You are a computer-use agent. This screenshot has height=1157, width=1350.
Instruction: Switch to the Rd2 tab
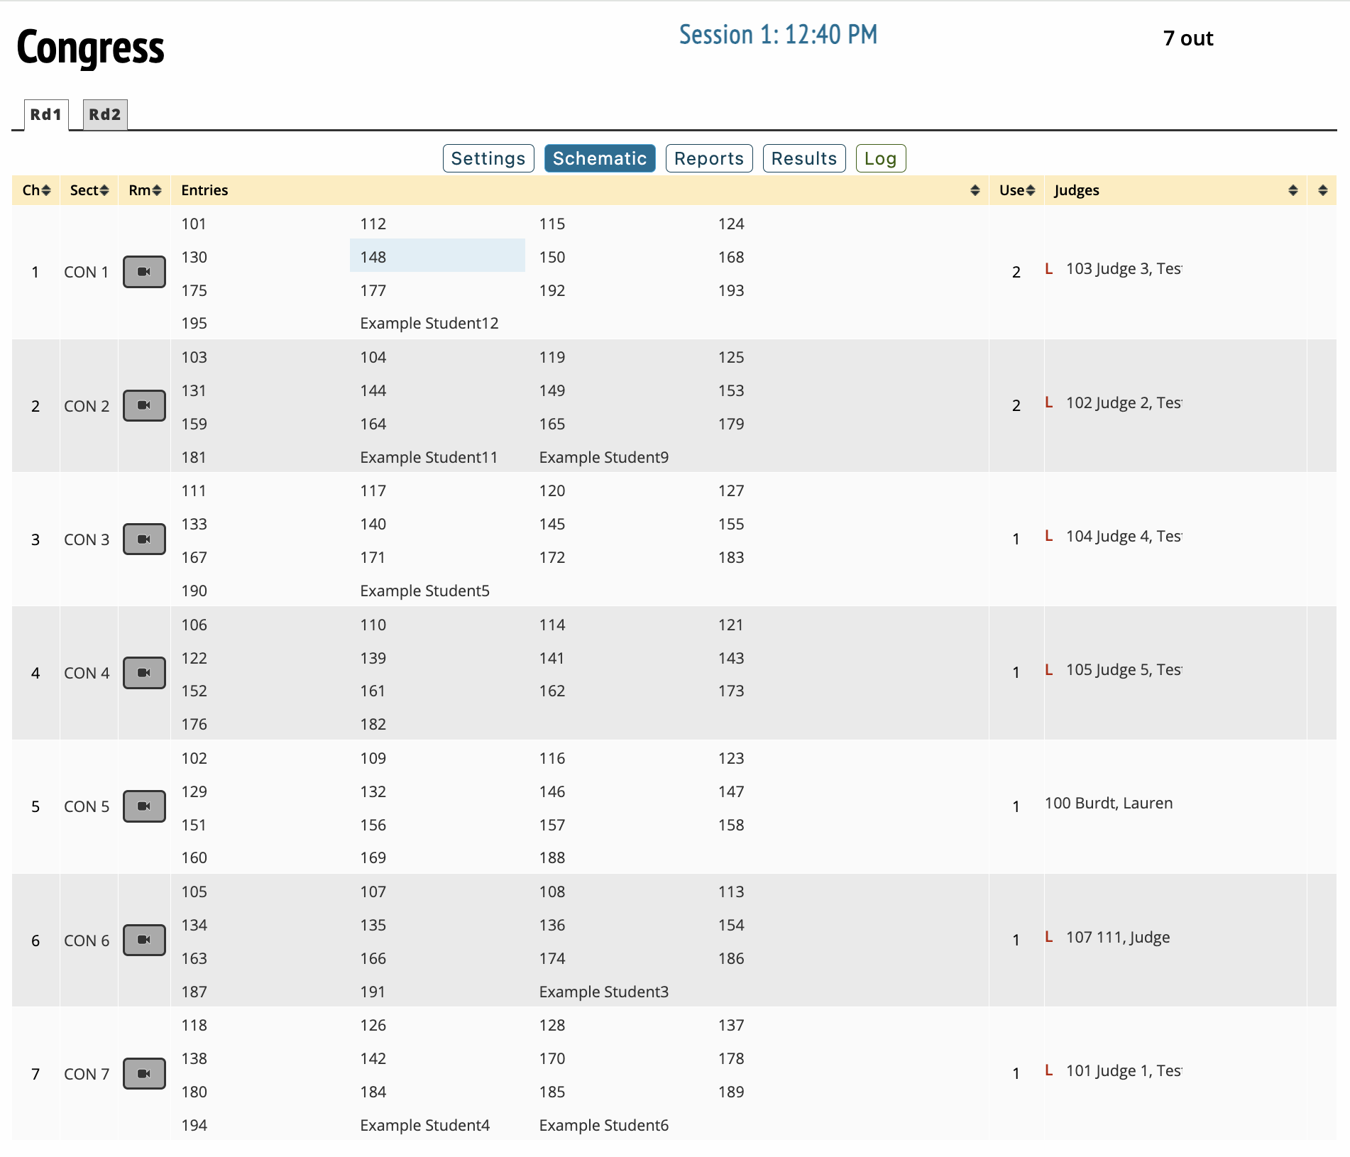pos(105,114)
